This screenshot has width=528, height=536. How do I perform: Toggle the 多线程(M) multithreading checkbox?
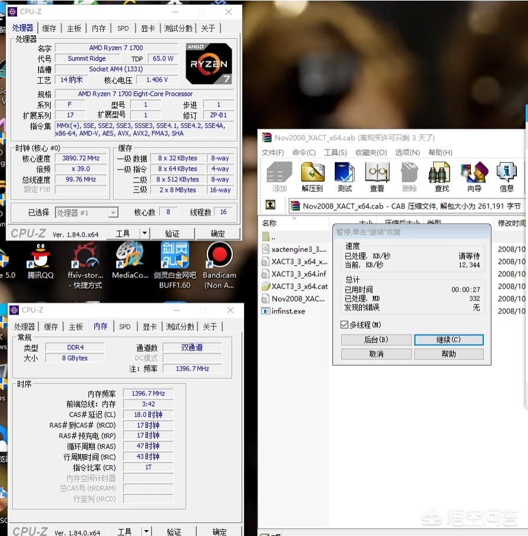[x=344, y=325]
